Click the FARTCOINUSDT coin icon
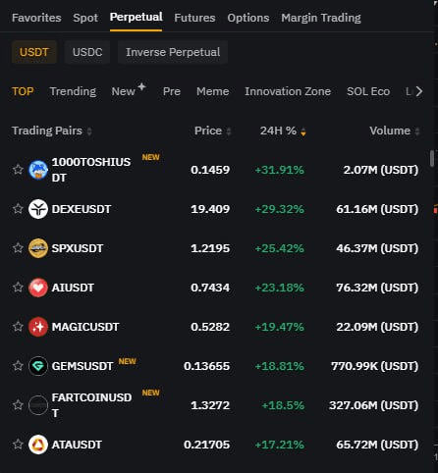438x473 pixels. tap(38, 405)
